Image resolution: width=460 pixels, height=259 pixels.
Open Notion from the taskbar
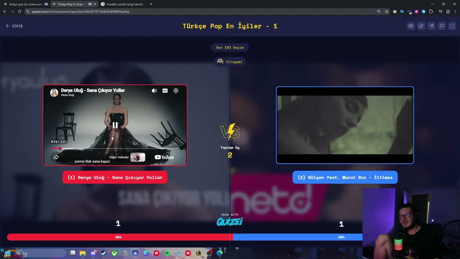(x=125, y=253)
